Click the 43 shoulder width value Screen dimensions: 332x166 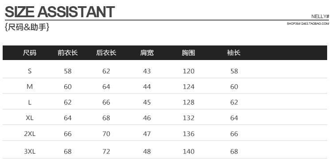pyautogui.click(x=147, y=71)
